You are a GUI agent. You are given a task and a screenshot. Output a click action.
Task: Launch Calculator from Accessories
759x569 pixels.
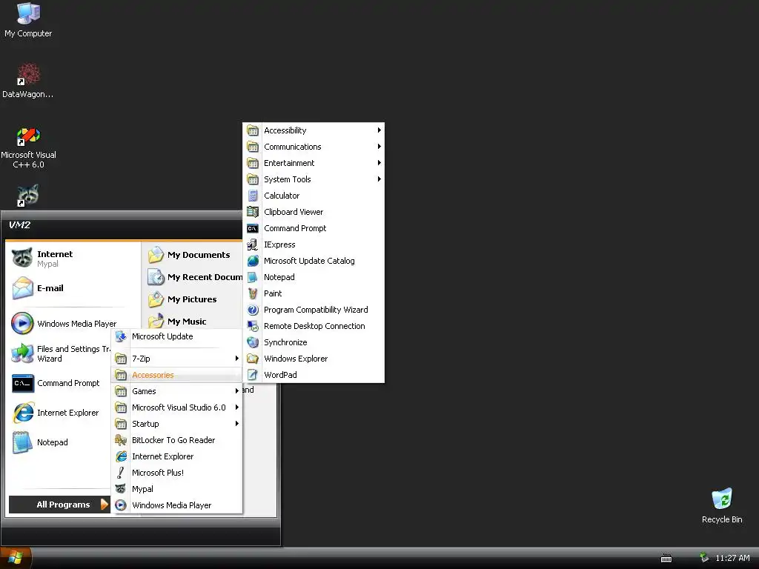pyautogui.click(x=314, y=196)
